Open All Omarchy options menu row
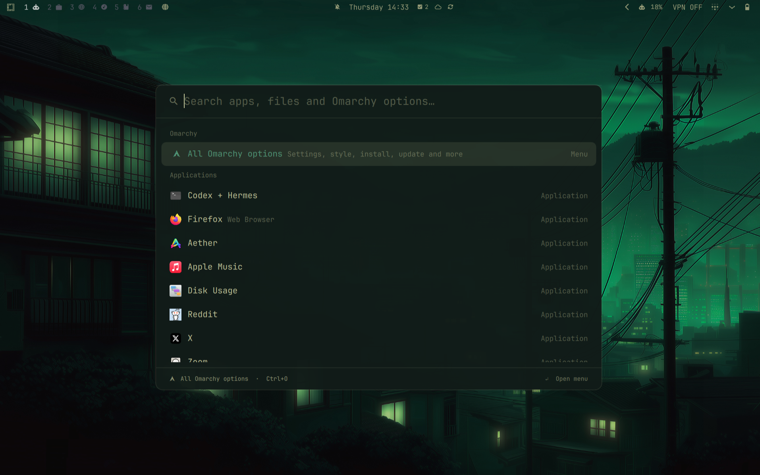760x475 pixels. 378,154
